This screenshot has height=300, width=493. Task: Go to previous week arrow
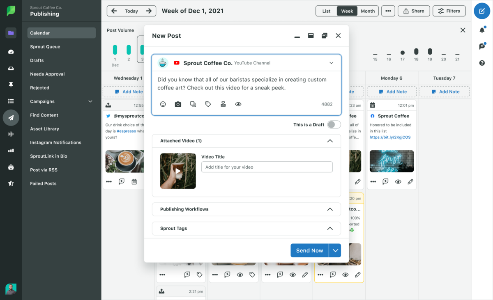[x=114, y=11]
